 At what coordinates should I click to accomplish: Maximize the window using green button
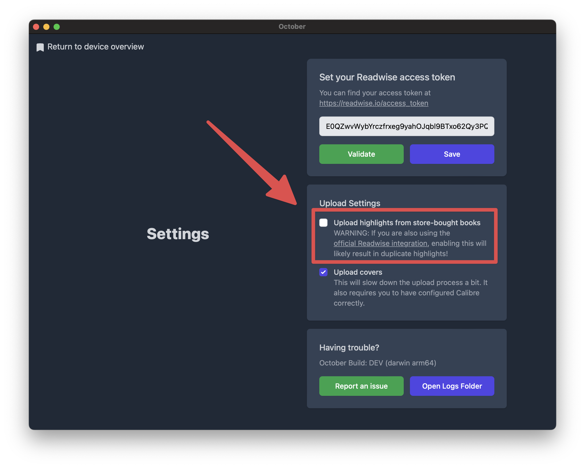[x=57, y=27]
